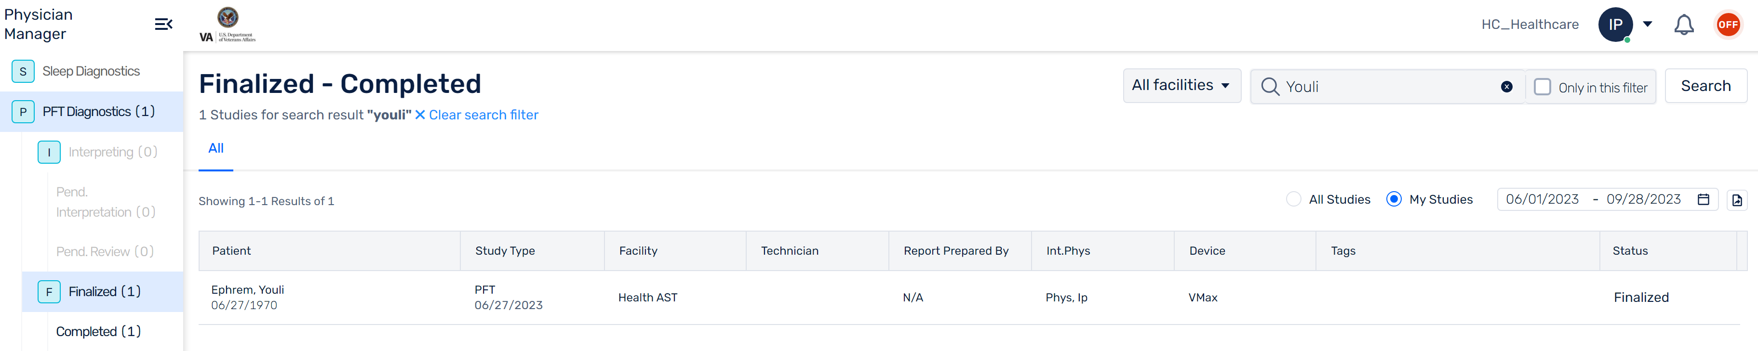Click Clear search filter link

pos(476,115)
